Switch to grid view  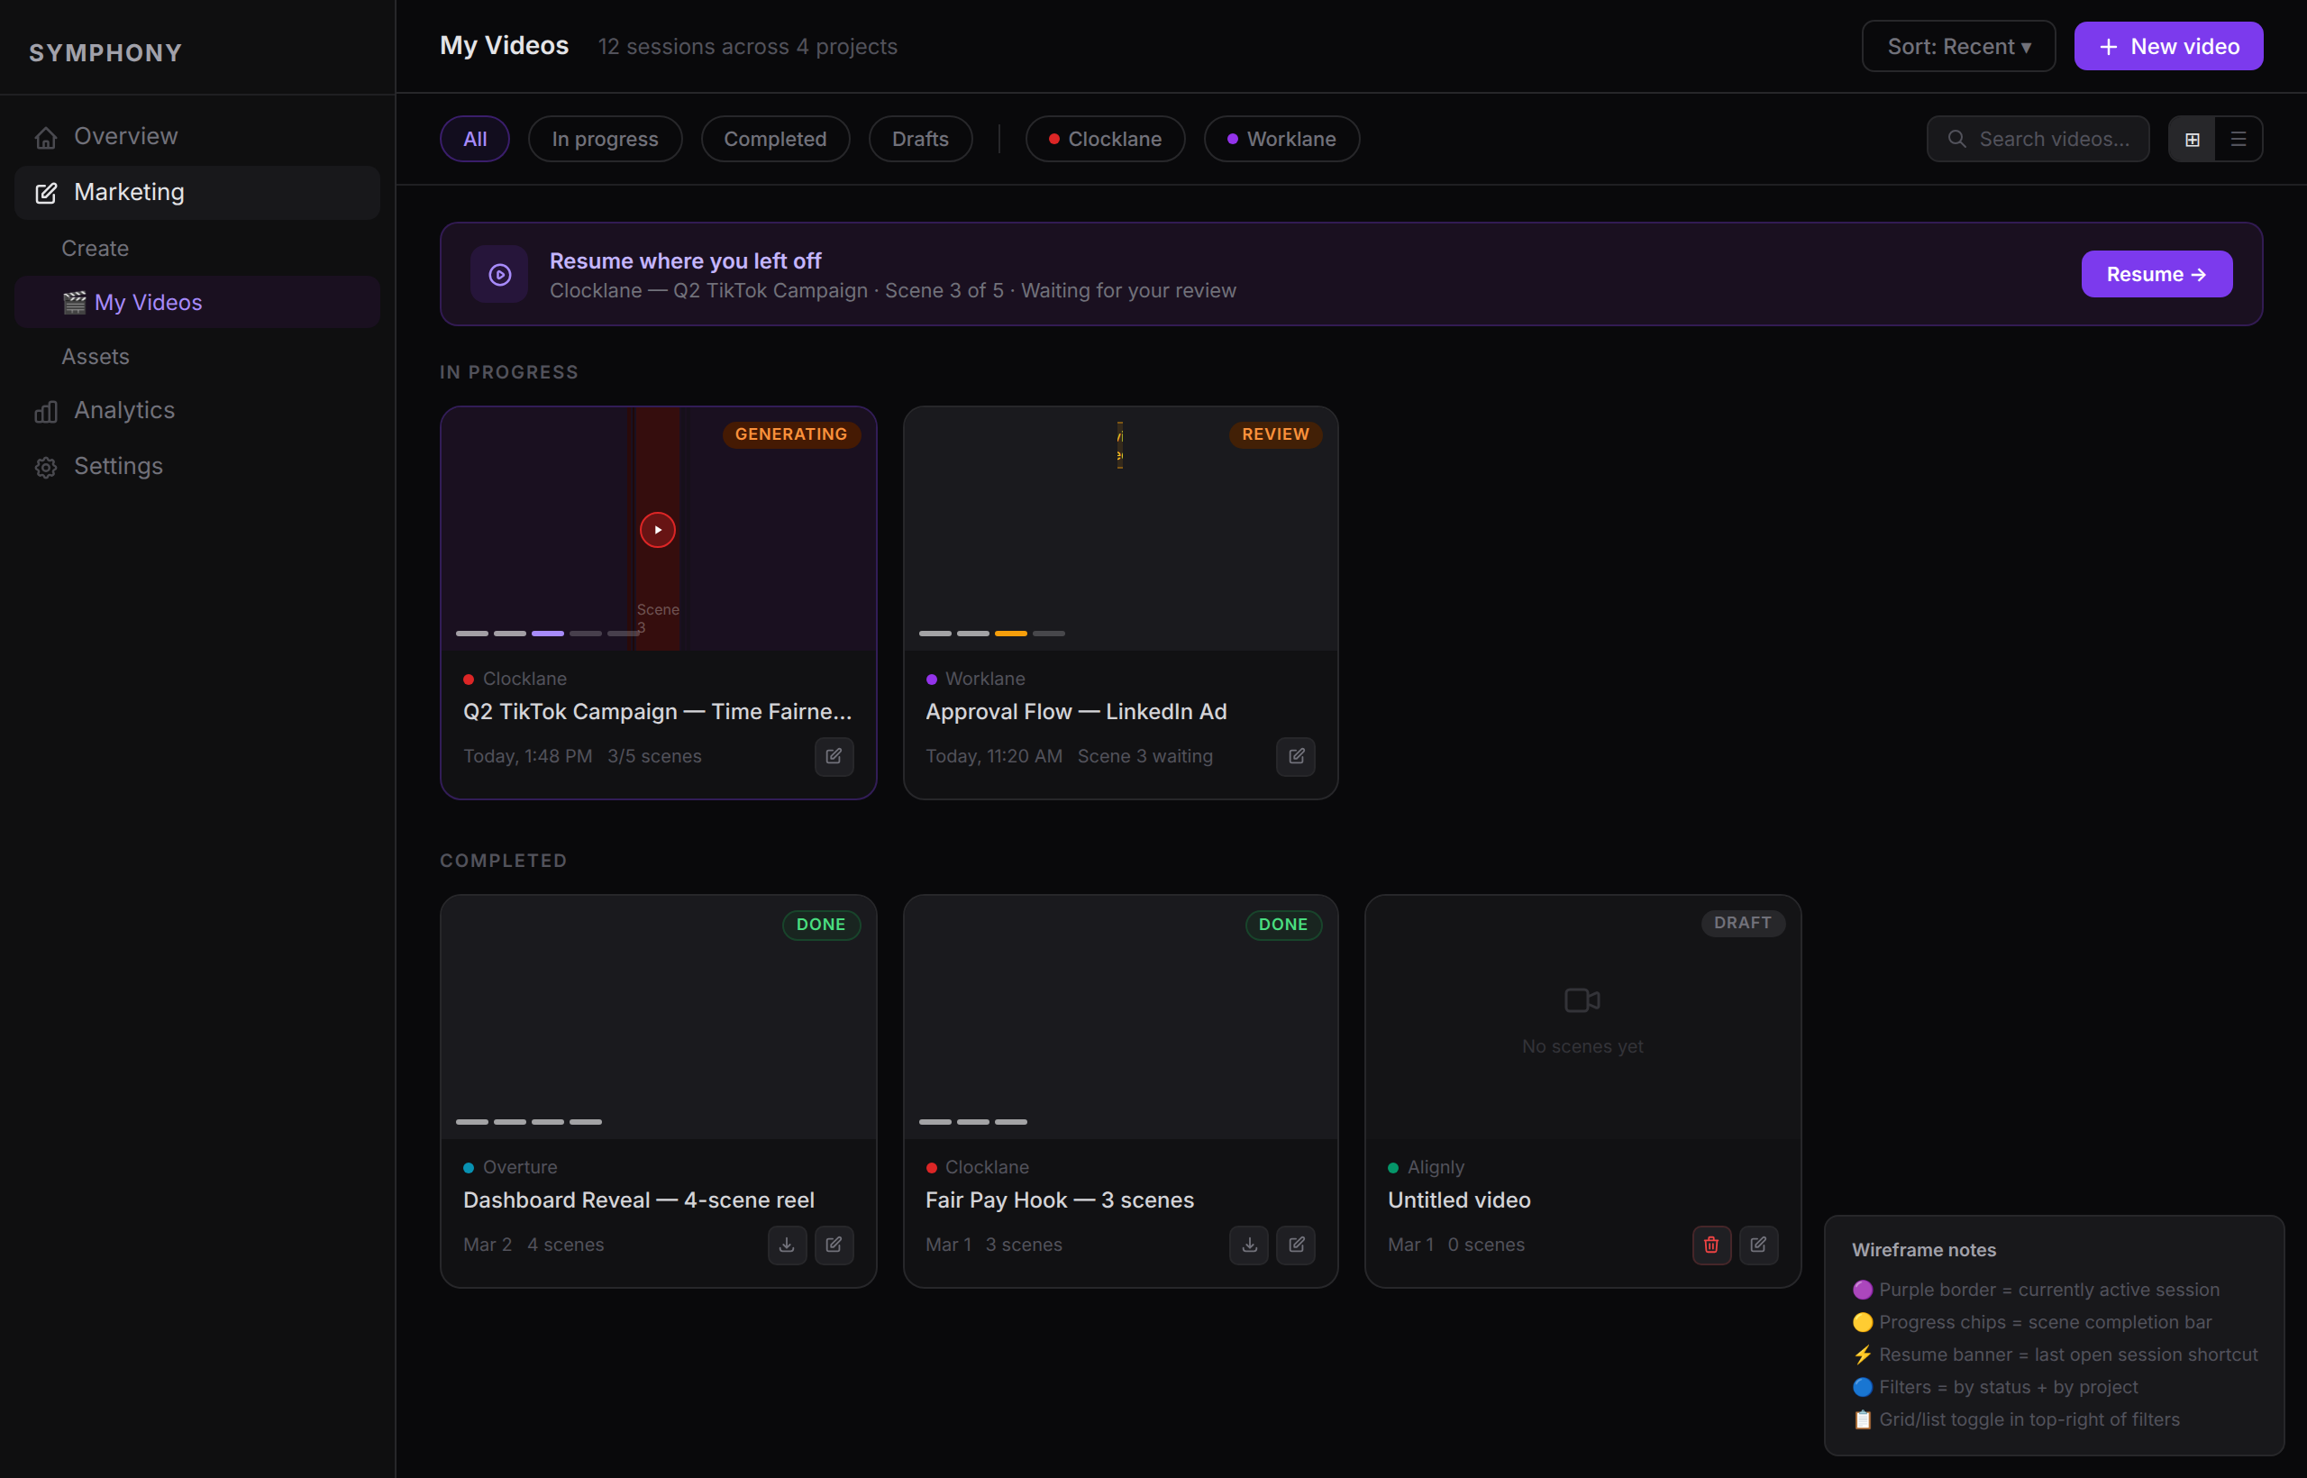(2191, 139)
